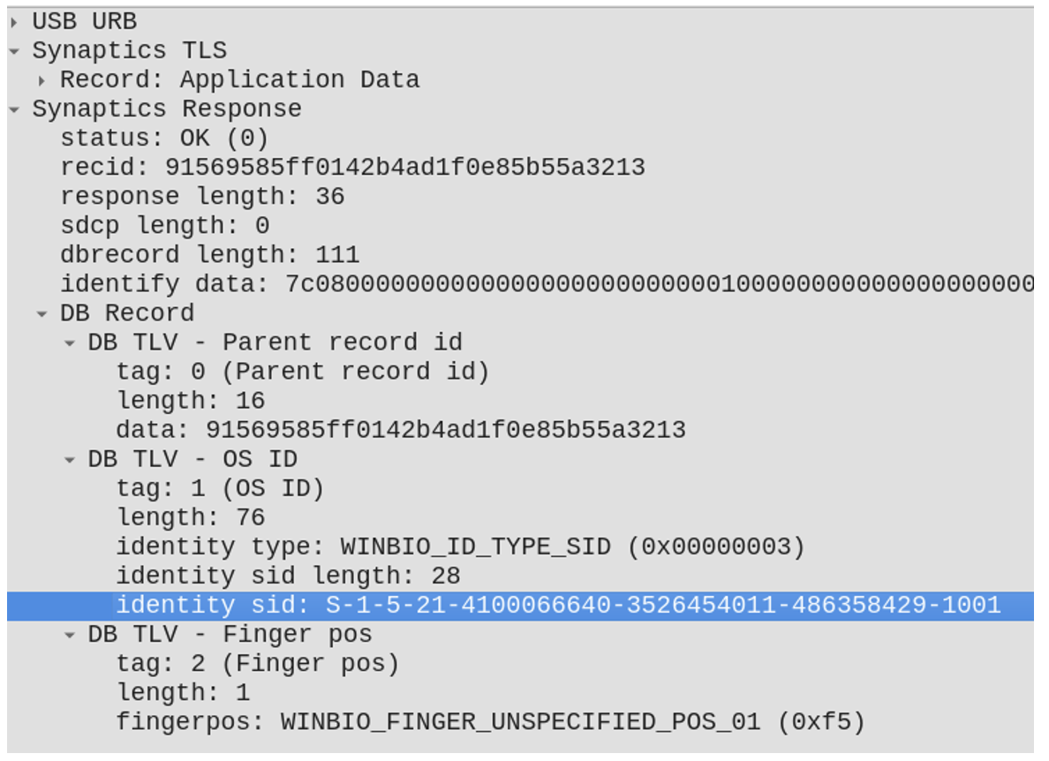Expand Record: Application Data entry
1049x761 pixels.
pos(42,80)
